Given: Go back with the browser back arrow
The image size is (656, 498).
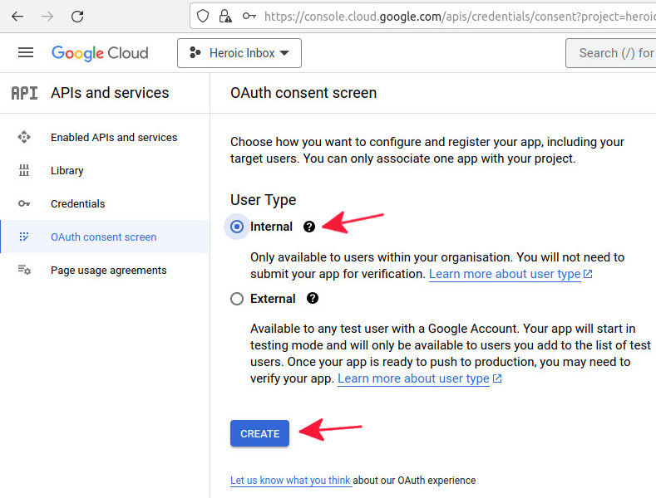Looking at the screenshot, I should pos(17,17).
